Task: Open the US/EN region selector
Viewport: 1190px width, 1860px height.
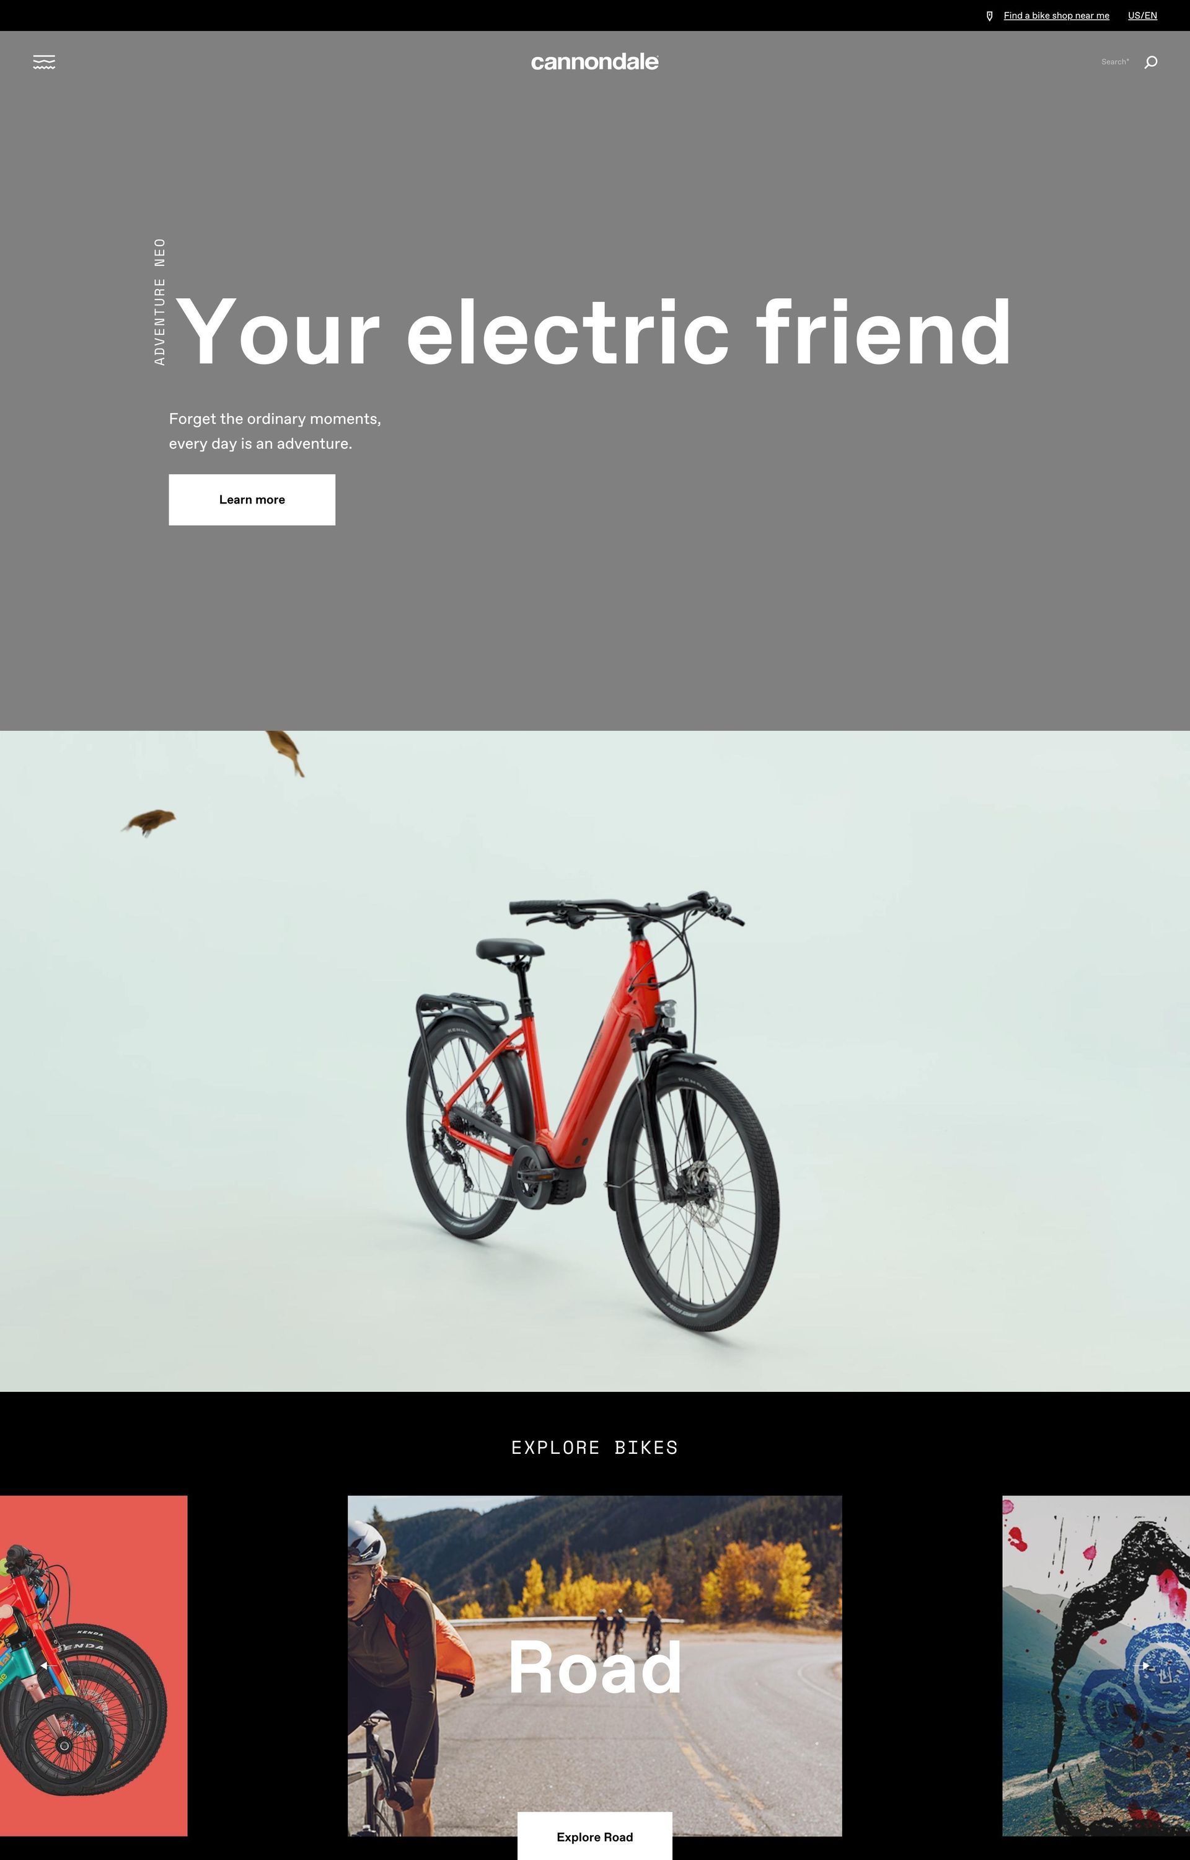Action: (x=1142, y=15)
